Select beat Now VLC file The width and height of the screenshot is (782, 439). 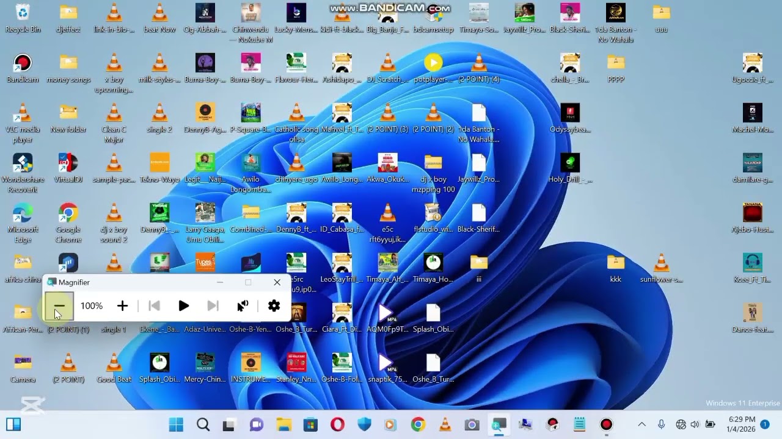click(x=159, y=18)
